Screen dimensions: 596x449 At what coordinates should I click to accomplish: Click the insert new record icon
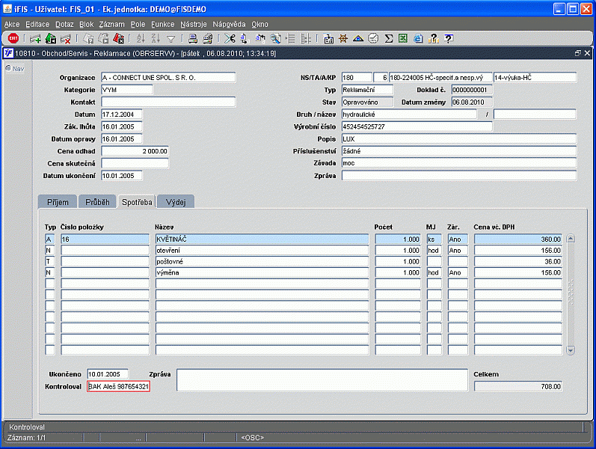point(35,38)
